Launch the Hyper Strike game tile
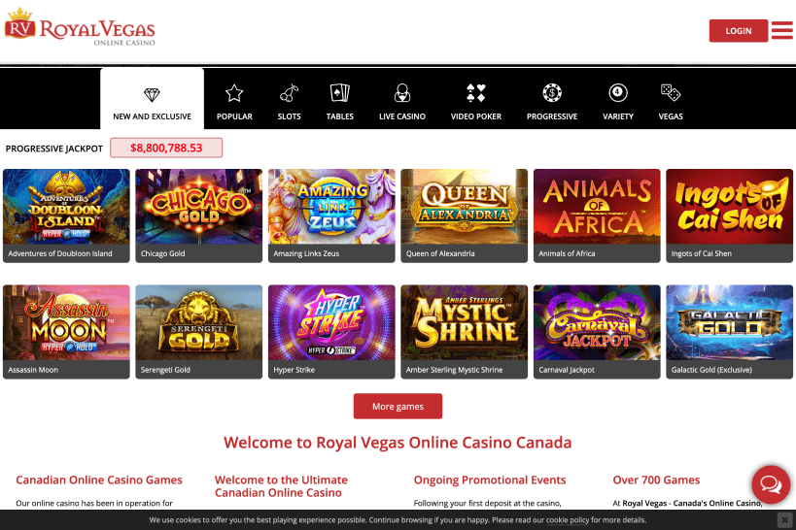Screen dimensions: 796x530 pyautogui.click(x=331, y=332)
